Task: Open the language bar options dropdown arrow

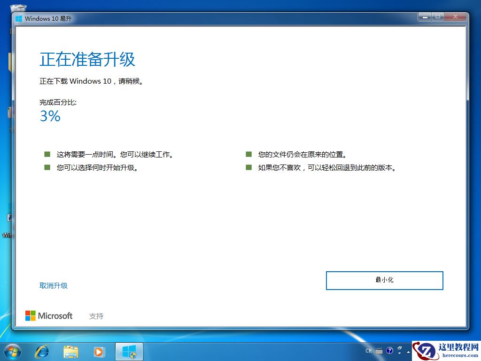Action: 399,353
